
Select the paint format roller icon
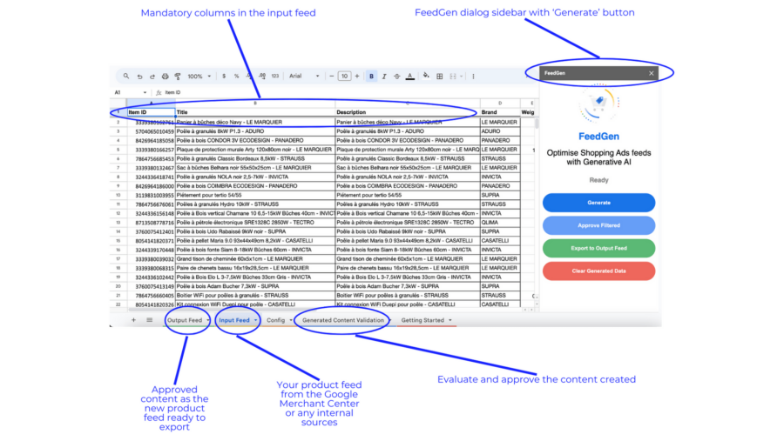[x=178, y=77]
